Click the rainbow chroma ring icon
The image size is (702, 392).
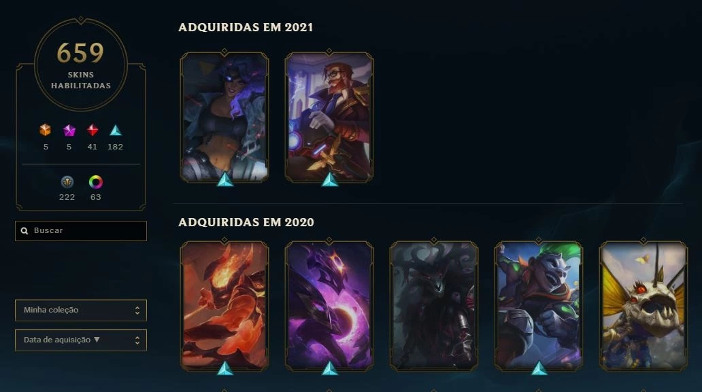point(95,182)
